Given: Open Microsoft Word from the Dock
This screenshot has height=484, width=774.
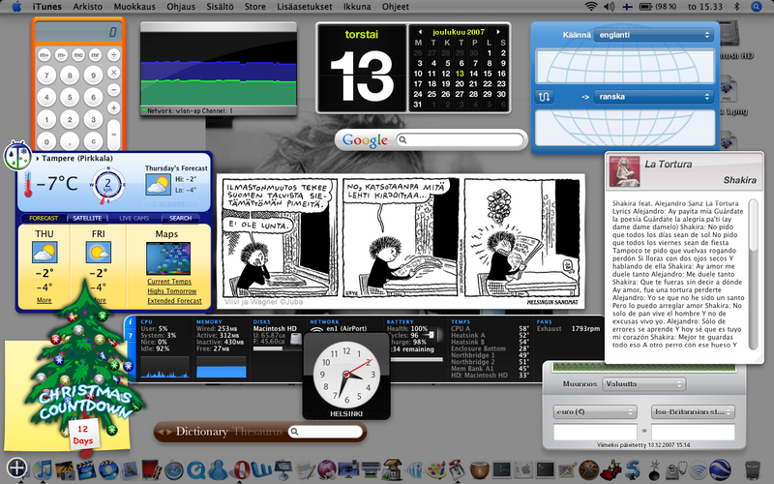Looking at the screenshot, I should pyautogui.click(x=261, y=469).
